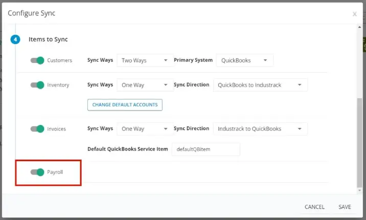
Task: Click the Customers label text
Action: pos(59,60)
